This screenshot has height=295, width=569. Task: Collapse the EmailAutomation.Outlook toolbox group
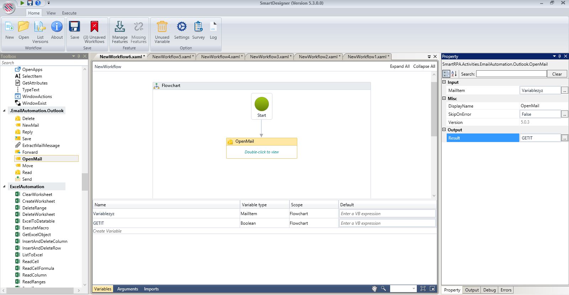point(4,111)
